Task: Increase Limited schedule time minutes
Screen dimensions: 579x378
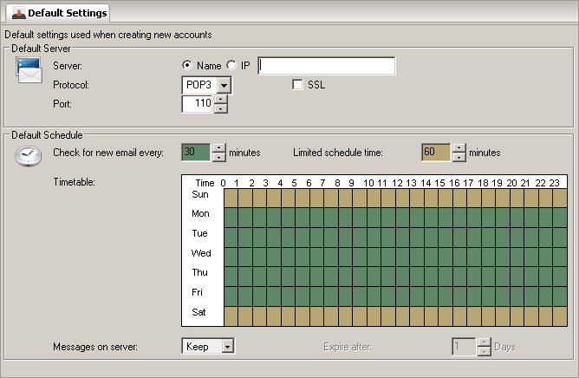Action: [459, 147]
